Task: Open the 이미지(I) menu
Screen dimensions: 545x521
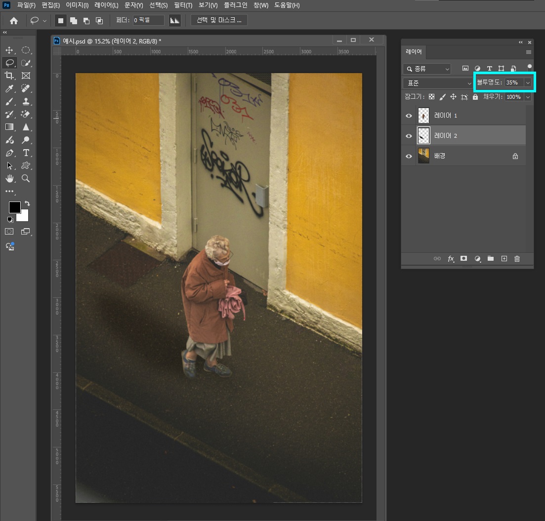Action: coord(77,5)
